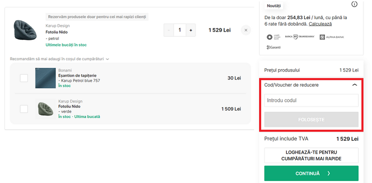
Task: Click the info icon near Noutăți
Action: (354, 5)
